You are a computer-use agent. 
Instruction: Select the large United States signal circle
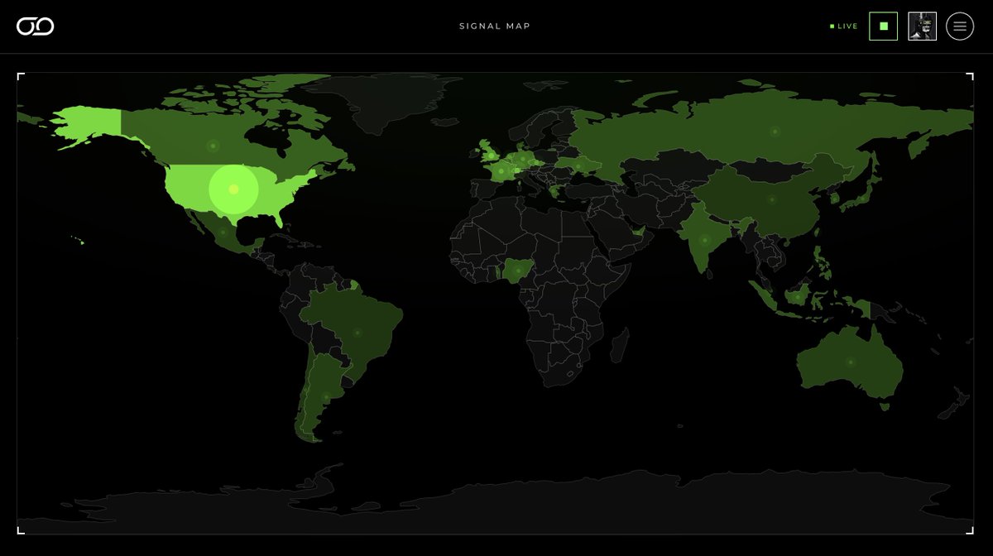tap(233, 189)
